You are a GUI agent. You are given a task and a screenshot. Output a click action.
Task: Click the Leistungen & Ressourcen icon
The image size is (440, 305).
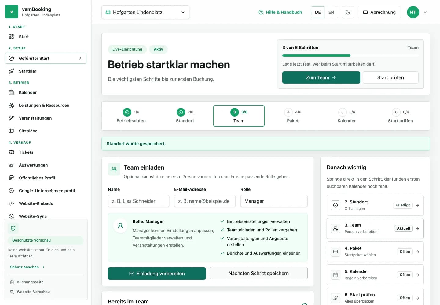point(11,105)
